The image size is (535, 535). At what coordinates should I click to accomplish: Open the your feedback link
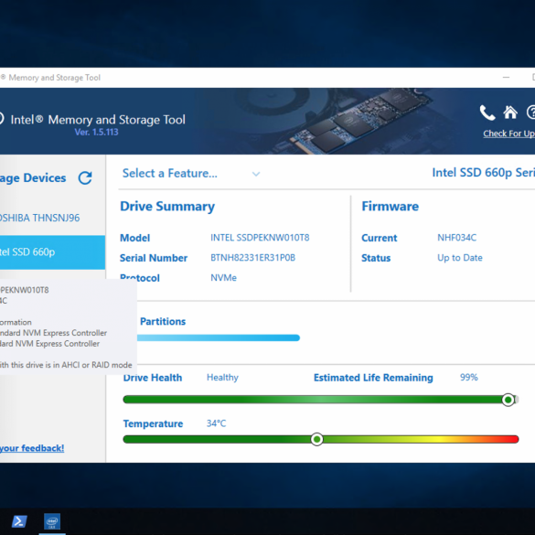32,448
